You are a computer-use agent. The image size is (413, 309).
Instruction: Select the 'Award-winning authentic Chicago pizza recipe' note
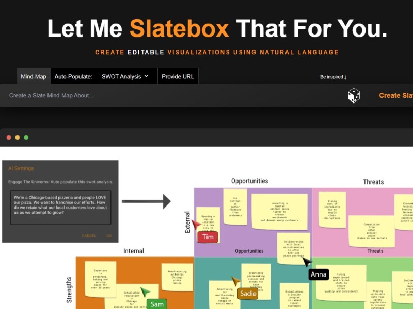177,277
